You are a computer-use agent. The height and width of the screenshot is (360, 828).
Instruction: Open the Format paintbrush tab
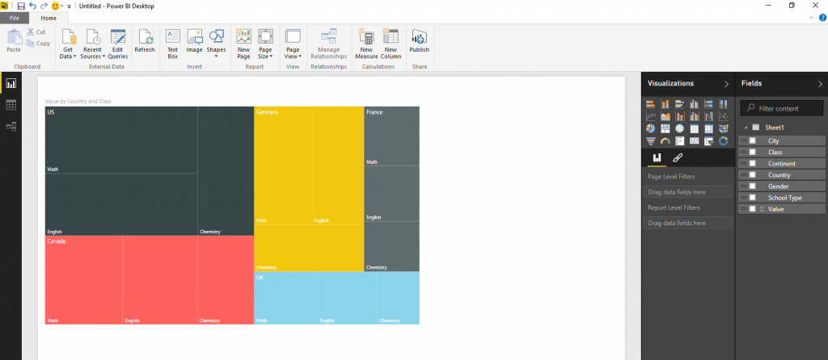click(677, 157)
